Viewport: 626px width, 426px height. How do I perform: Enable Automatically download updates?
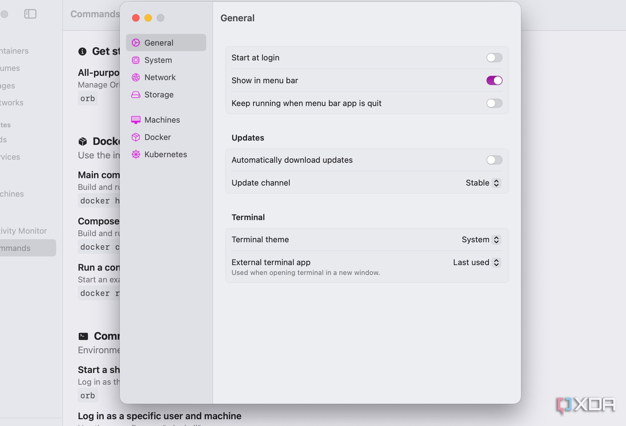(494, 160)
